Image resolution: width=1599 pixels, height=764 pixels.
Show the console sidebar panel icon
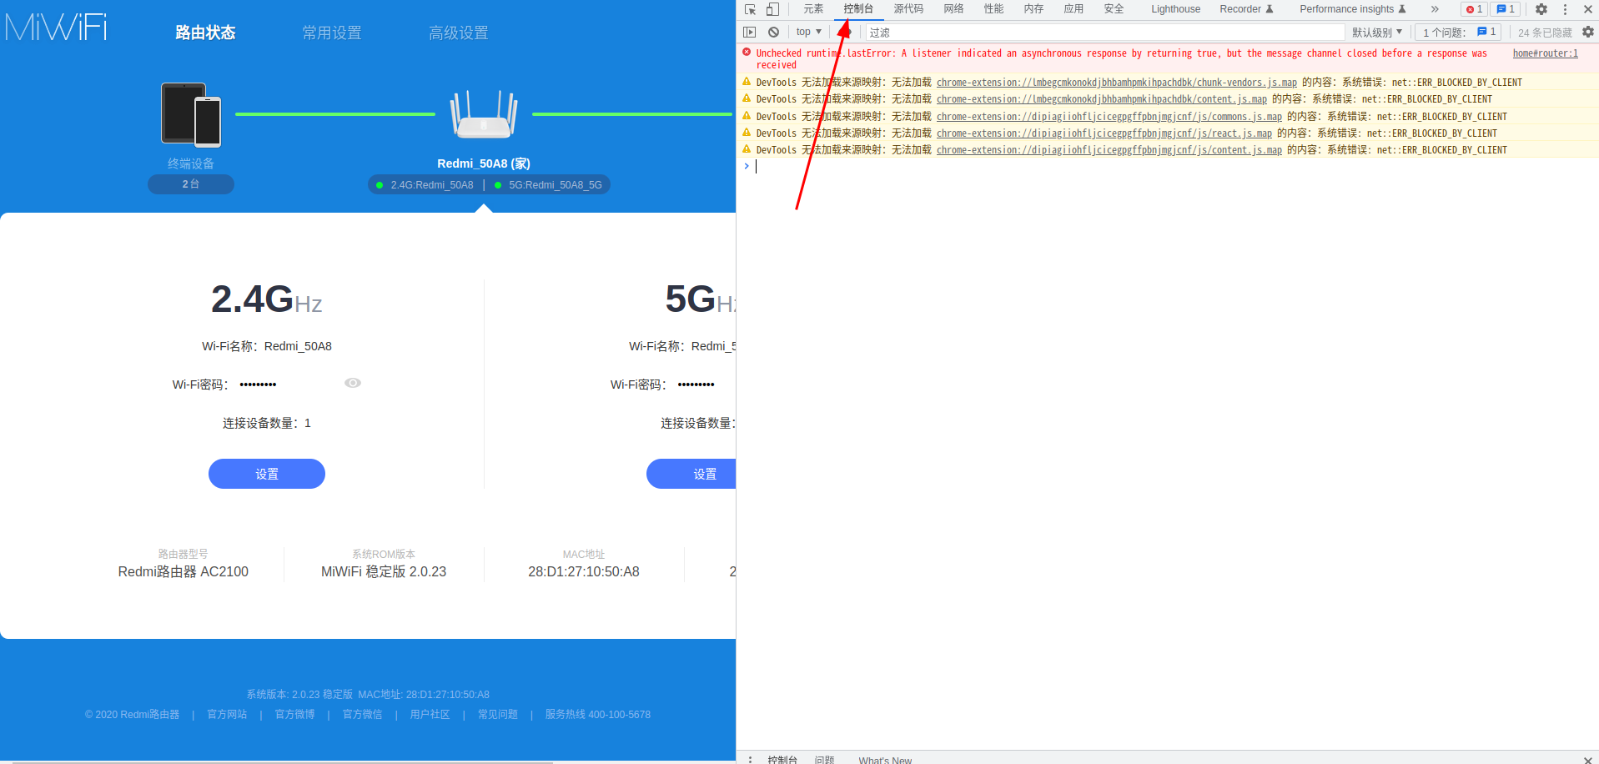(750, 32)
